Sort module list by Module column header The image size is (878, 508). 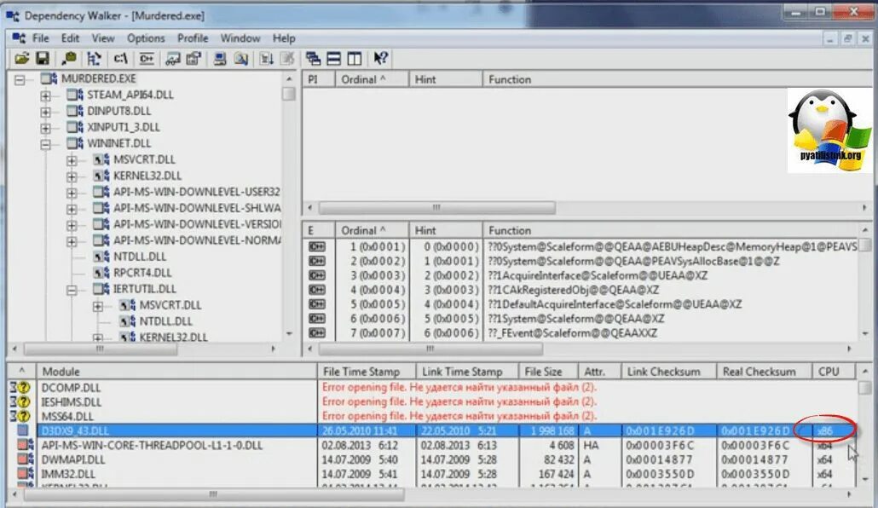(177, 372)
